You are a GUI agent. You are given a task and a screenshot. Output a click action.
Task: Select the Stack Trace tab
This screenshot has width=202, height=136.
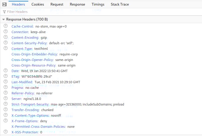120,4
